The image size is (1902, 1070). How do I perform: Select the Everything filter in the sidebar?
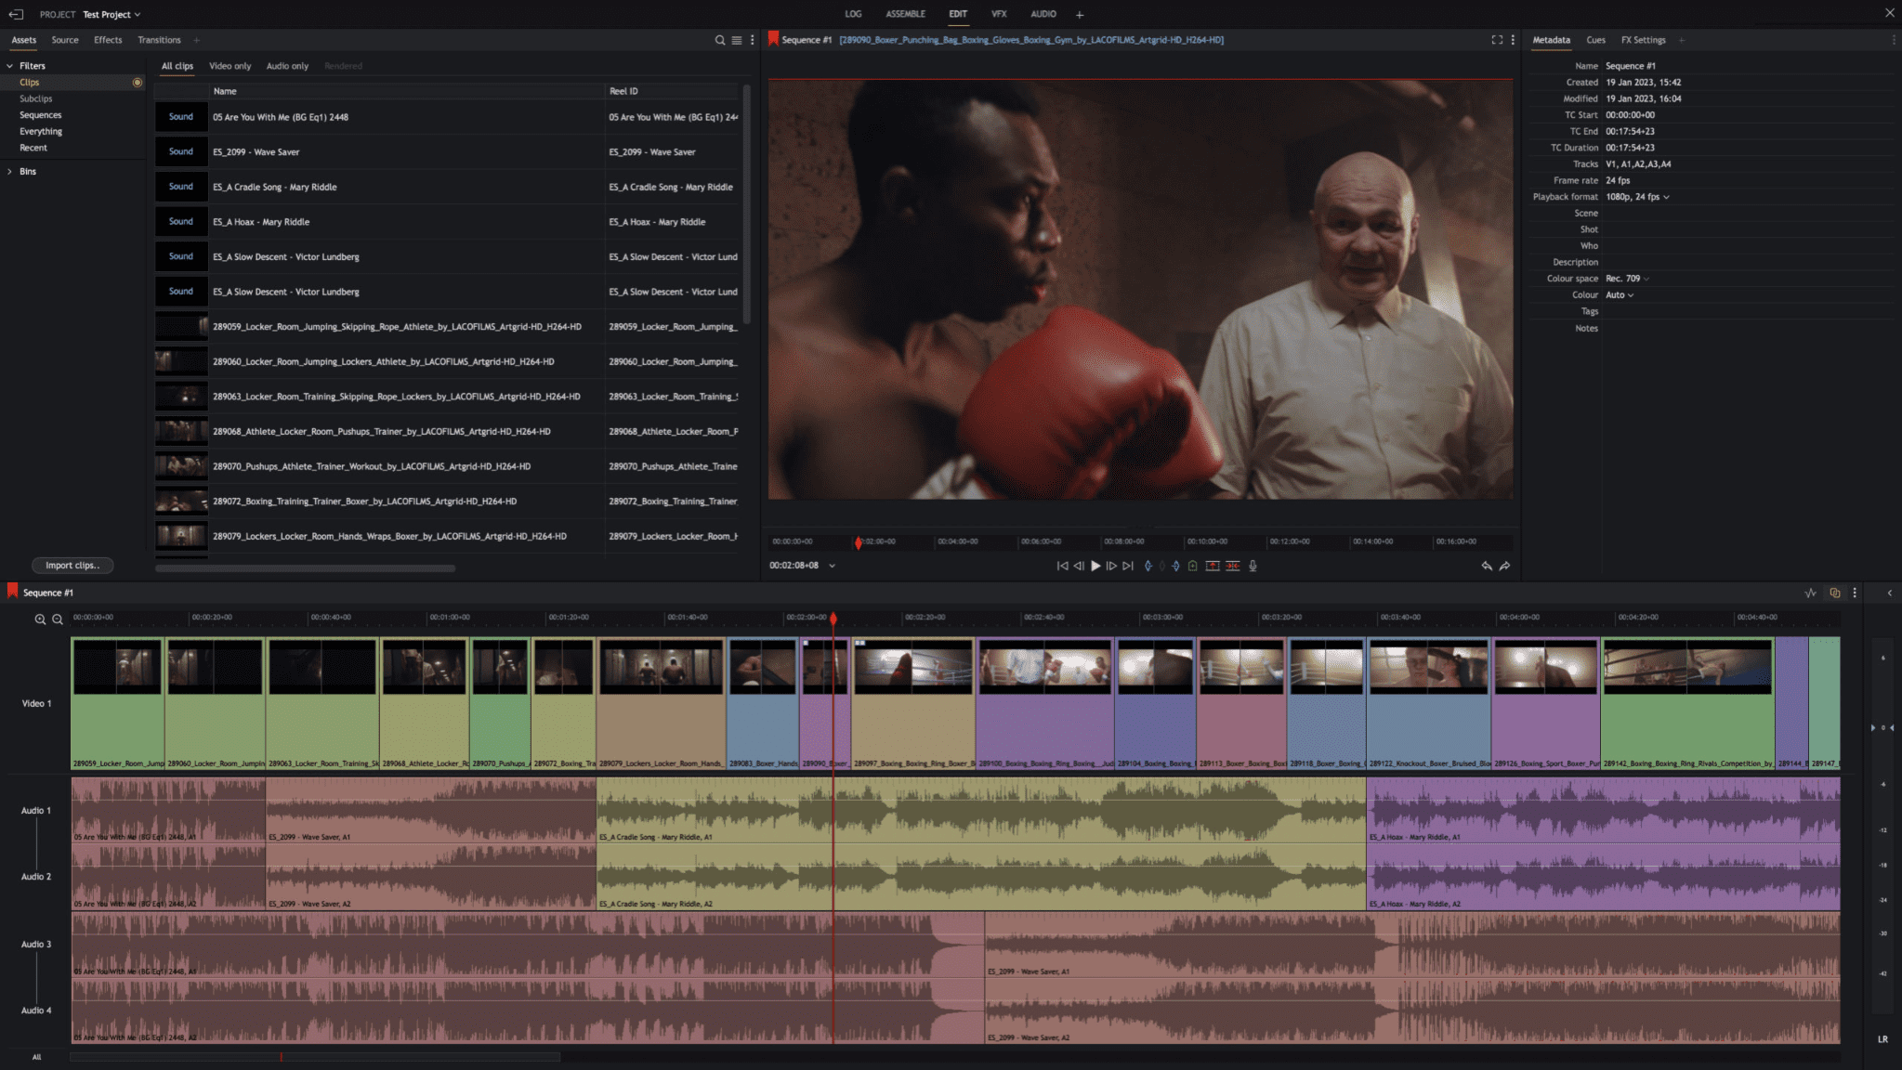[40, 131]
